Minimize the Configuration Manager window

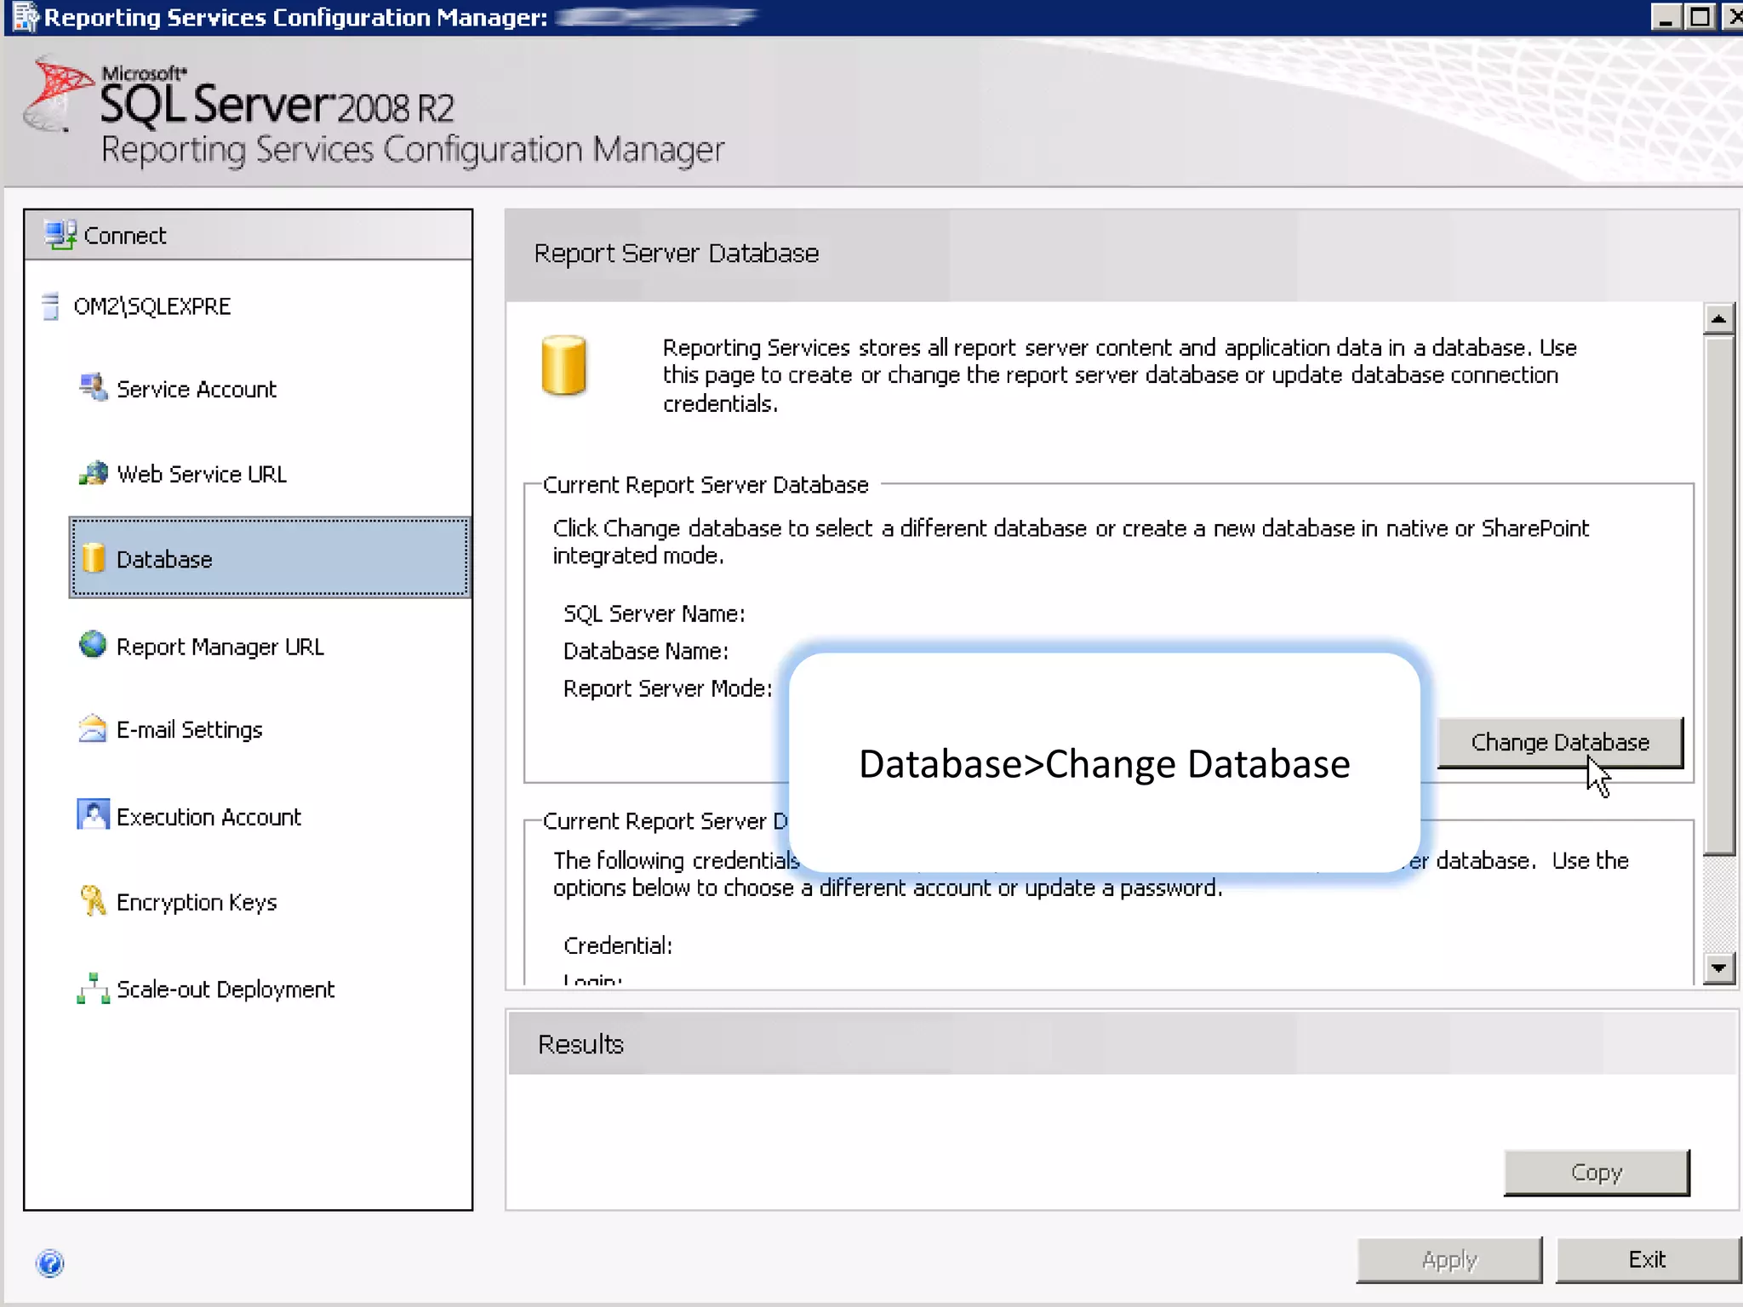tap(1666, 17)
